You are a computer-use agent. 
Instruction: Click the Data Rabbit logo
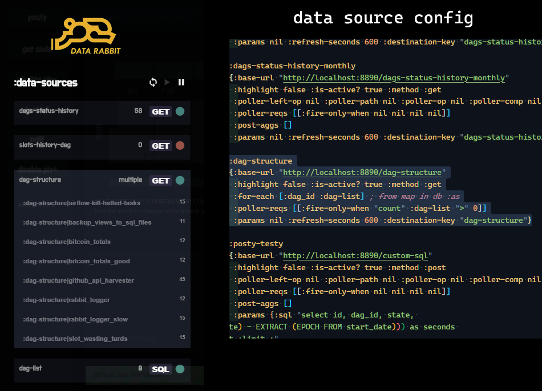click(x=86, y=36)
